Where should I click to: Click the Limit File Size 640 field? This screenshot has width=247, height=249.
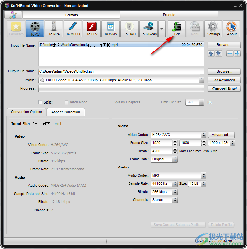(x=194, y=102)
